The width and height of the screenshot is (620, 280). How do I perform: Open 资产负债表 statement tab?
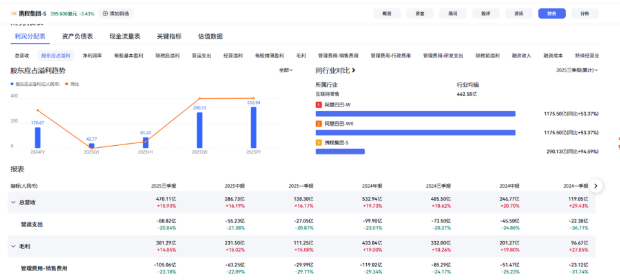click(x=77, y=36)
